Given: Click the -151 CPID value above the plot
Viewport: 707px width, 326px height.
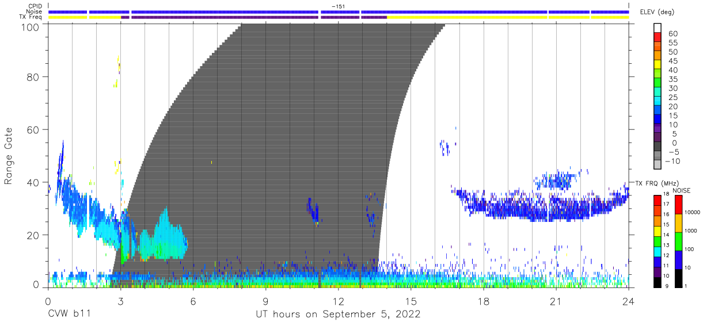Looking at the screenshot, I should (339, 6).
